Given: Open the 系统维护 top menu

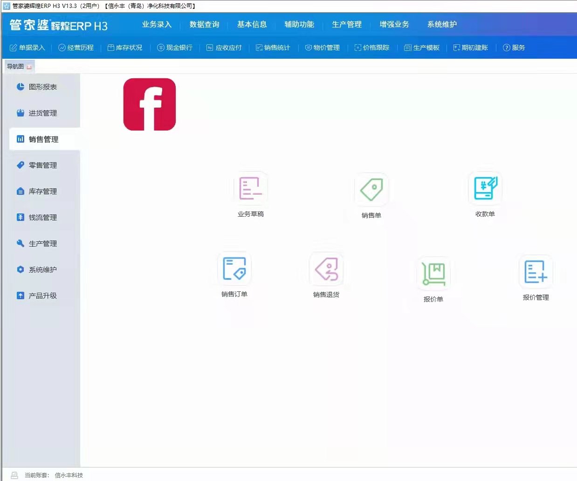Looking at the screenshot, I should coord(442,24).
